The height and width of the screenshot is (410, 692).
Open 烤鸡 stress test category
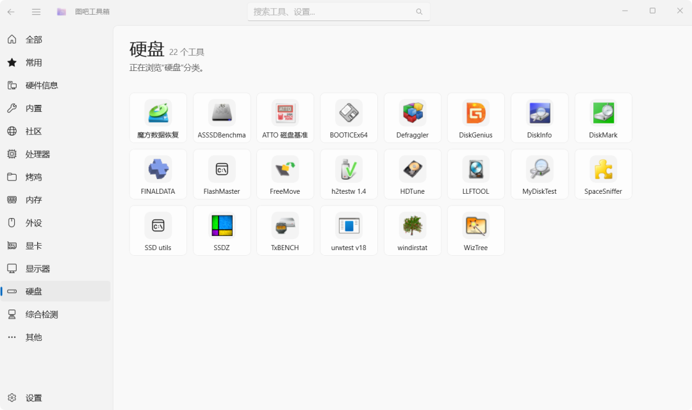[56, 177]
